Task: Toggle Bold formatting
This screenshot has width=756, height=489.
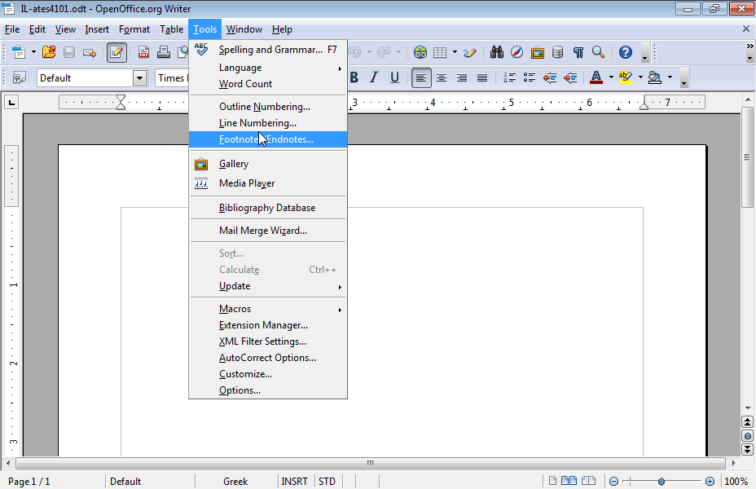Action: tap(354, 77)
